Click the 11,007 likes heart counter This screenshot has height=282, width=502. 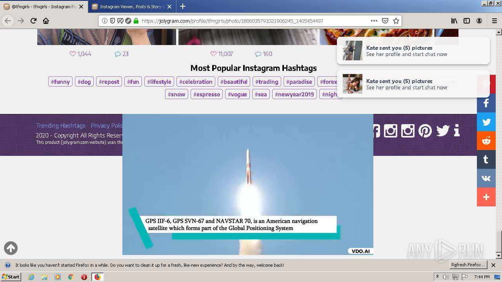click(222, 54)
